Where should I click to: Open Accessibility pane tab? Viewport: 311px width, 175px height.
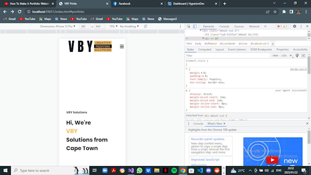coord(300,49)
